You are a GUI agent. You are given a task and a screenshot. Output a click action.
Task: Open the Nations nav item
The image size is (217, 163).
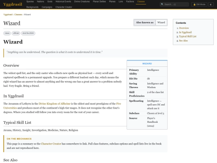[x=41, y=2]
